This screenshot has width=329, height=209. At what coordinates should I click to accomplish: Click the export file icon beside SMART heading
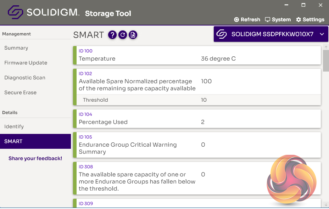133,35
